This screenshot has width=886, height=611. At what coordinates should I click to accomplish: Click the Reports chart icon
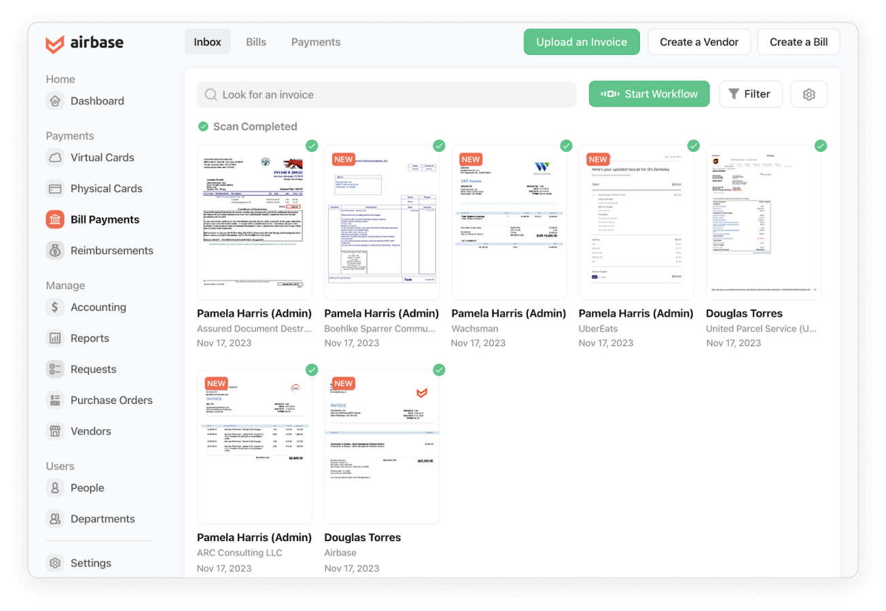click(x=55, y=338)
